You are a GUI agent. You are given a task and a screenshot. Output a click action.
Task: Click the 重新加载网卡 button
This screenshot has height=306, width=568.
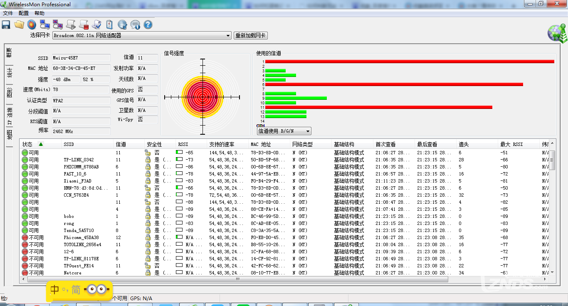point(251,36)
